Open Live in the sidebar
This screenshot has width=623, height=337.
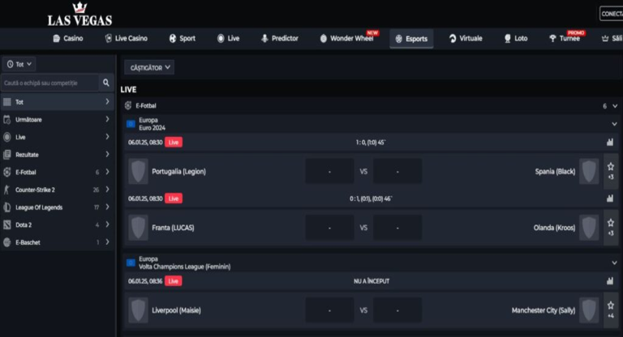[x=58, y=137]
